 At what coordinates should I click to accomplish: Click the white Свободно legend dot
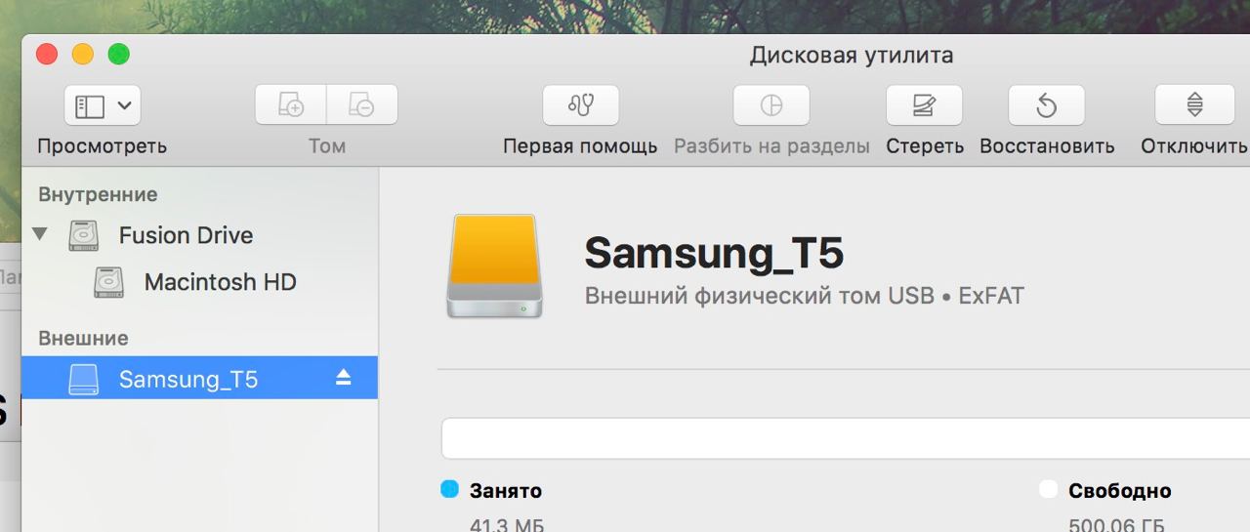pyautogui.click(x=1048, y=489)
